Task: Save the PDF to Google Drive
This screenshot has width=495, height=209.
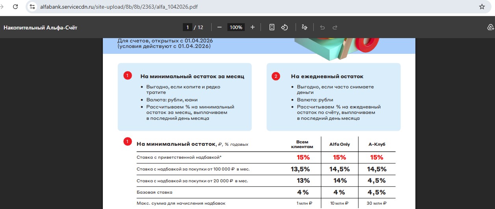Action: click(x=491, y=27)
